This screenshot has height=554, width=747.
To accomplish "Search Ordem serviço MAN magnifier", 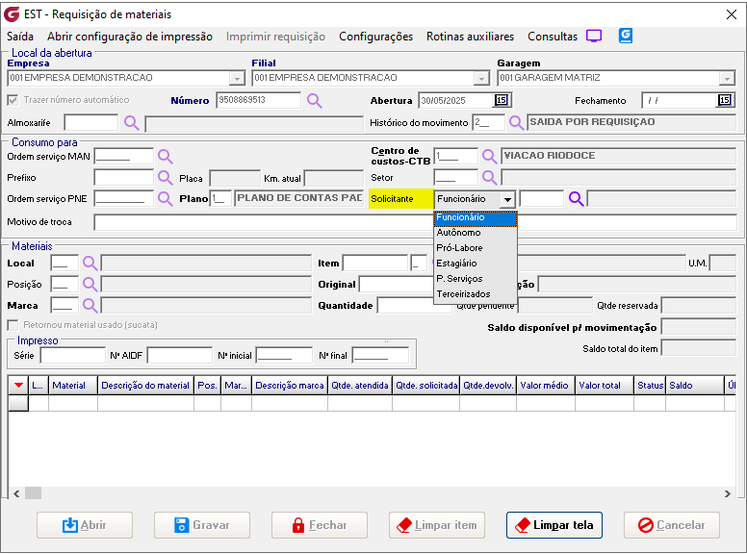I will (x=166, y=156).
